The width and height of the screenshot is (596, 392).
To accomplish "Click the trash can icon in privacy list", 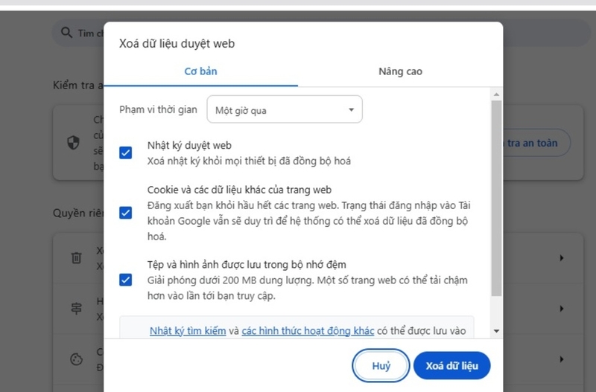I will pyautogui.click(x=77, y=257).
